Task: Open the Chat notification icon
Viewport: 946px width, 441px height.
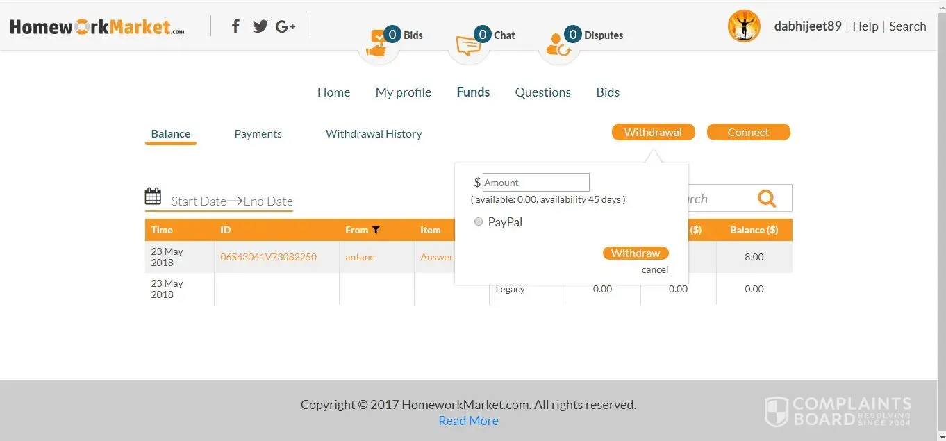Action: [469, 44]
